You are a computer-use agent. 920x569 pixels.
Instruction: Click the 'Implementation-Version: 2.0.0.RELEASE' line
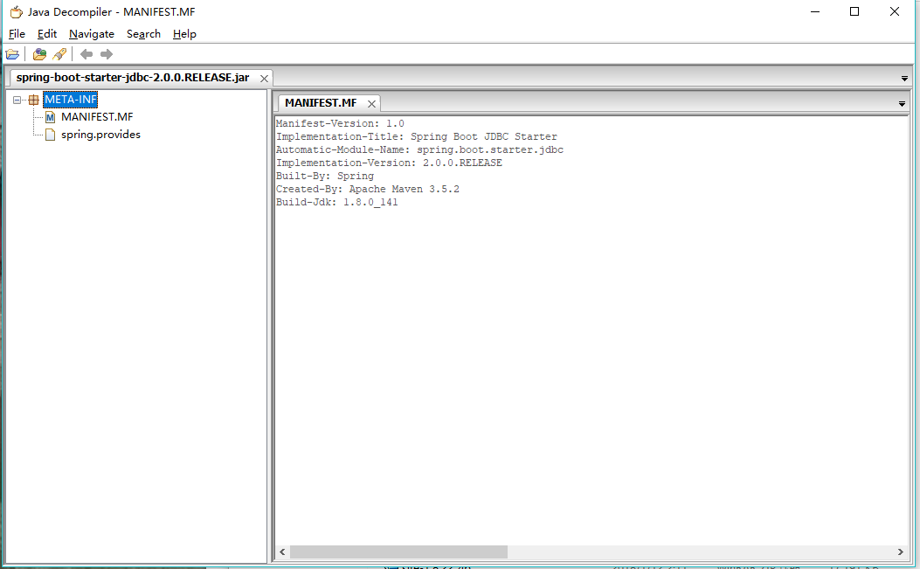[x=389, y=163]
